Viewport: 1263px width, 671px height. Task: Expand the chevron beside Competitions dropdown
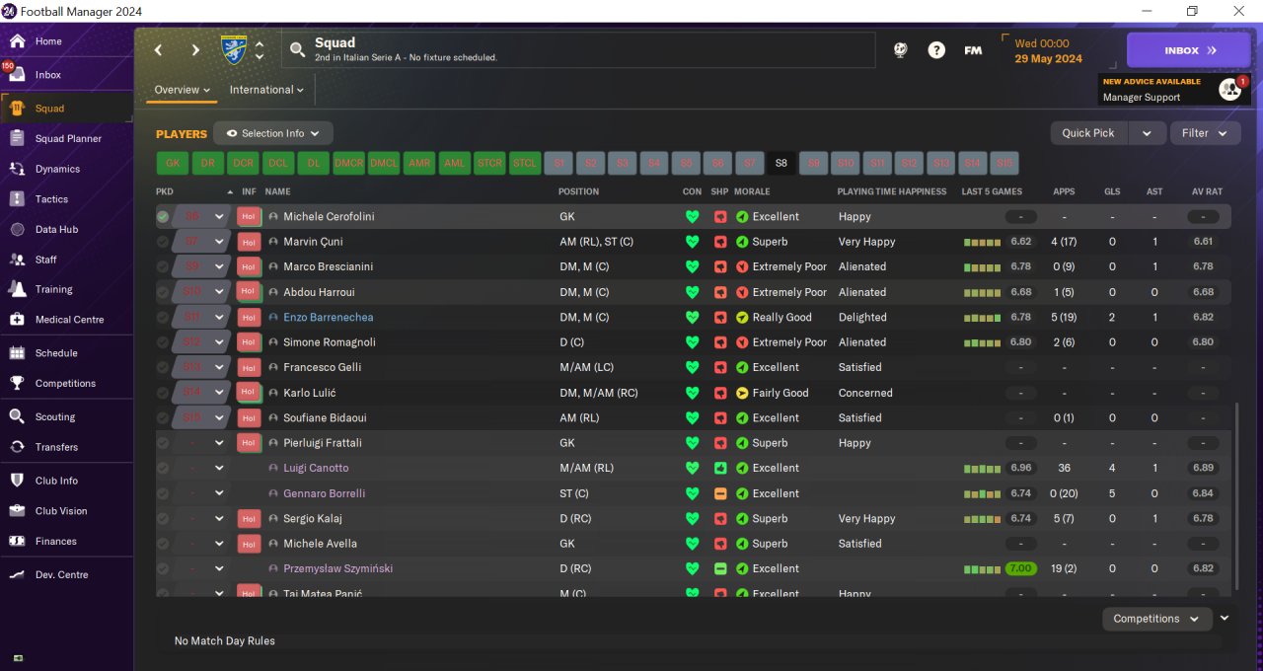(x=1225, y=619)
